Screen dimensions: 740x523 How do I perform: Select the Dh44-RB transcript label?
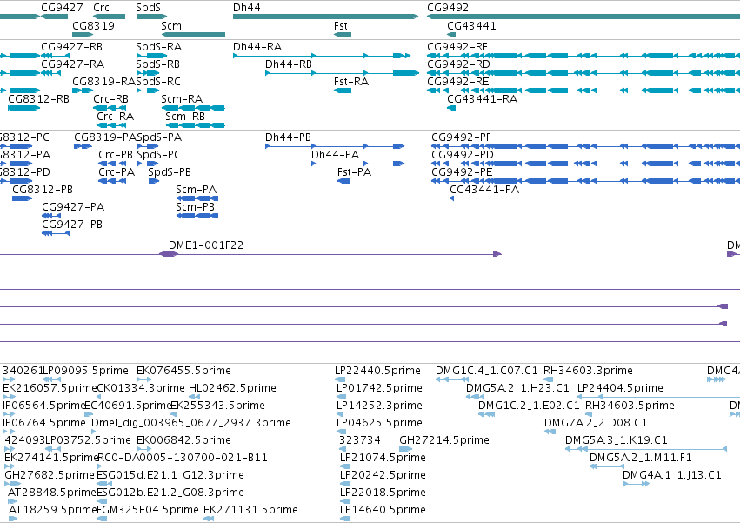[x=289, y=64]
